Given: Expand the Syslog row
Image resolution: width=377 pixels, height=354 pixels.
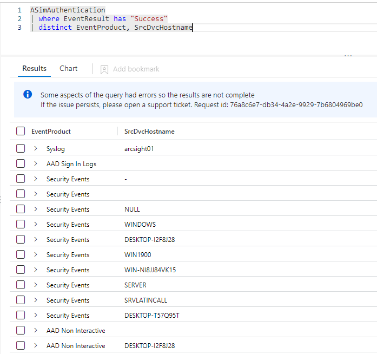Looking at the screenshot, I should pos(36,148).
